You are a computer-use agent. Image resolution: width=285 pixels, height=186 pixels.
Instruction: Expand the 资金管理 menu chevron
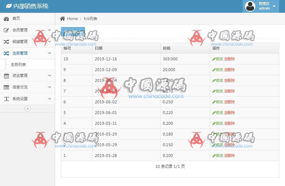coord(49,75)
